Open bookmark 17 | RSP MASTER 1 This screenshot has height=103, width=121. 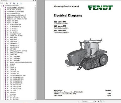click(x=13, y=38)
